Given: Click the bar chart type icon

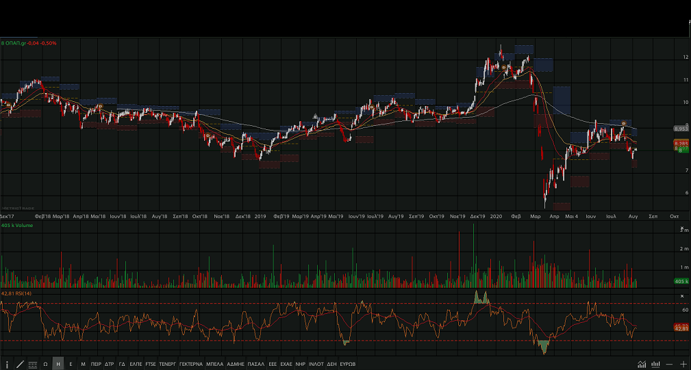Looking at the screenshot, I should [655, 365].
